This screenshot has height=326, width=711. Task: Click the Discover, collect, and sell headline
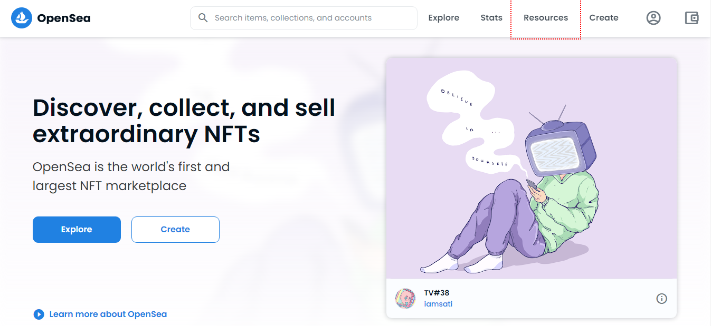[184, 121]
